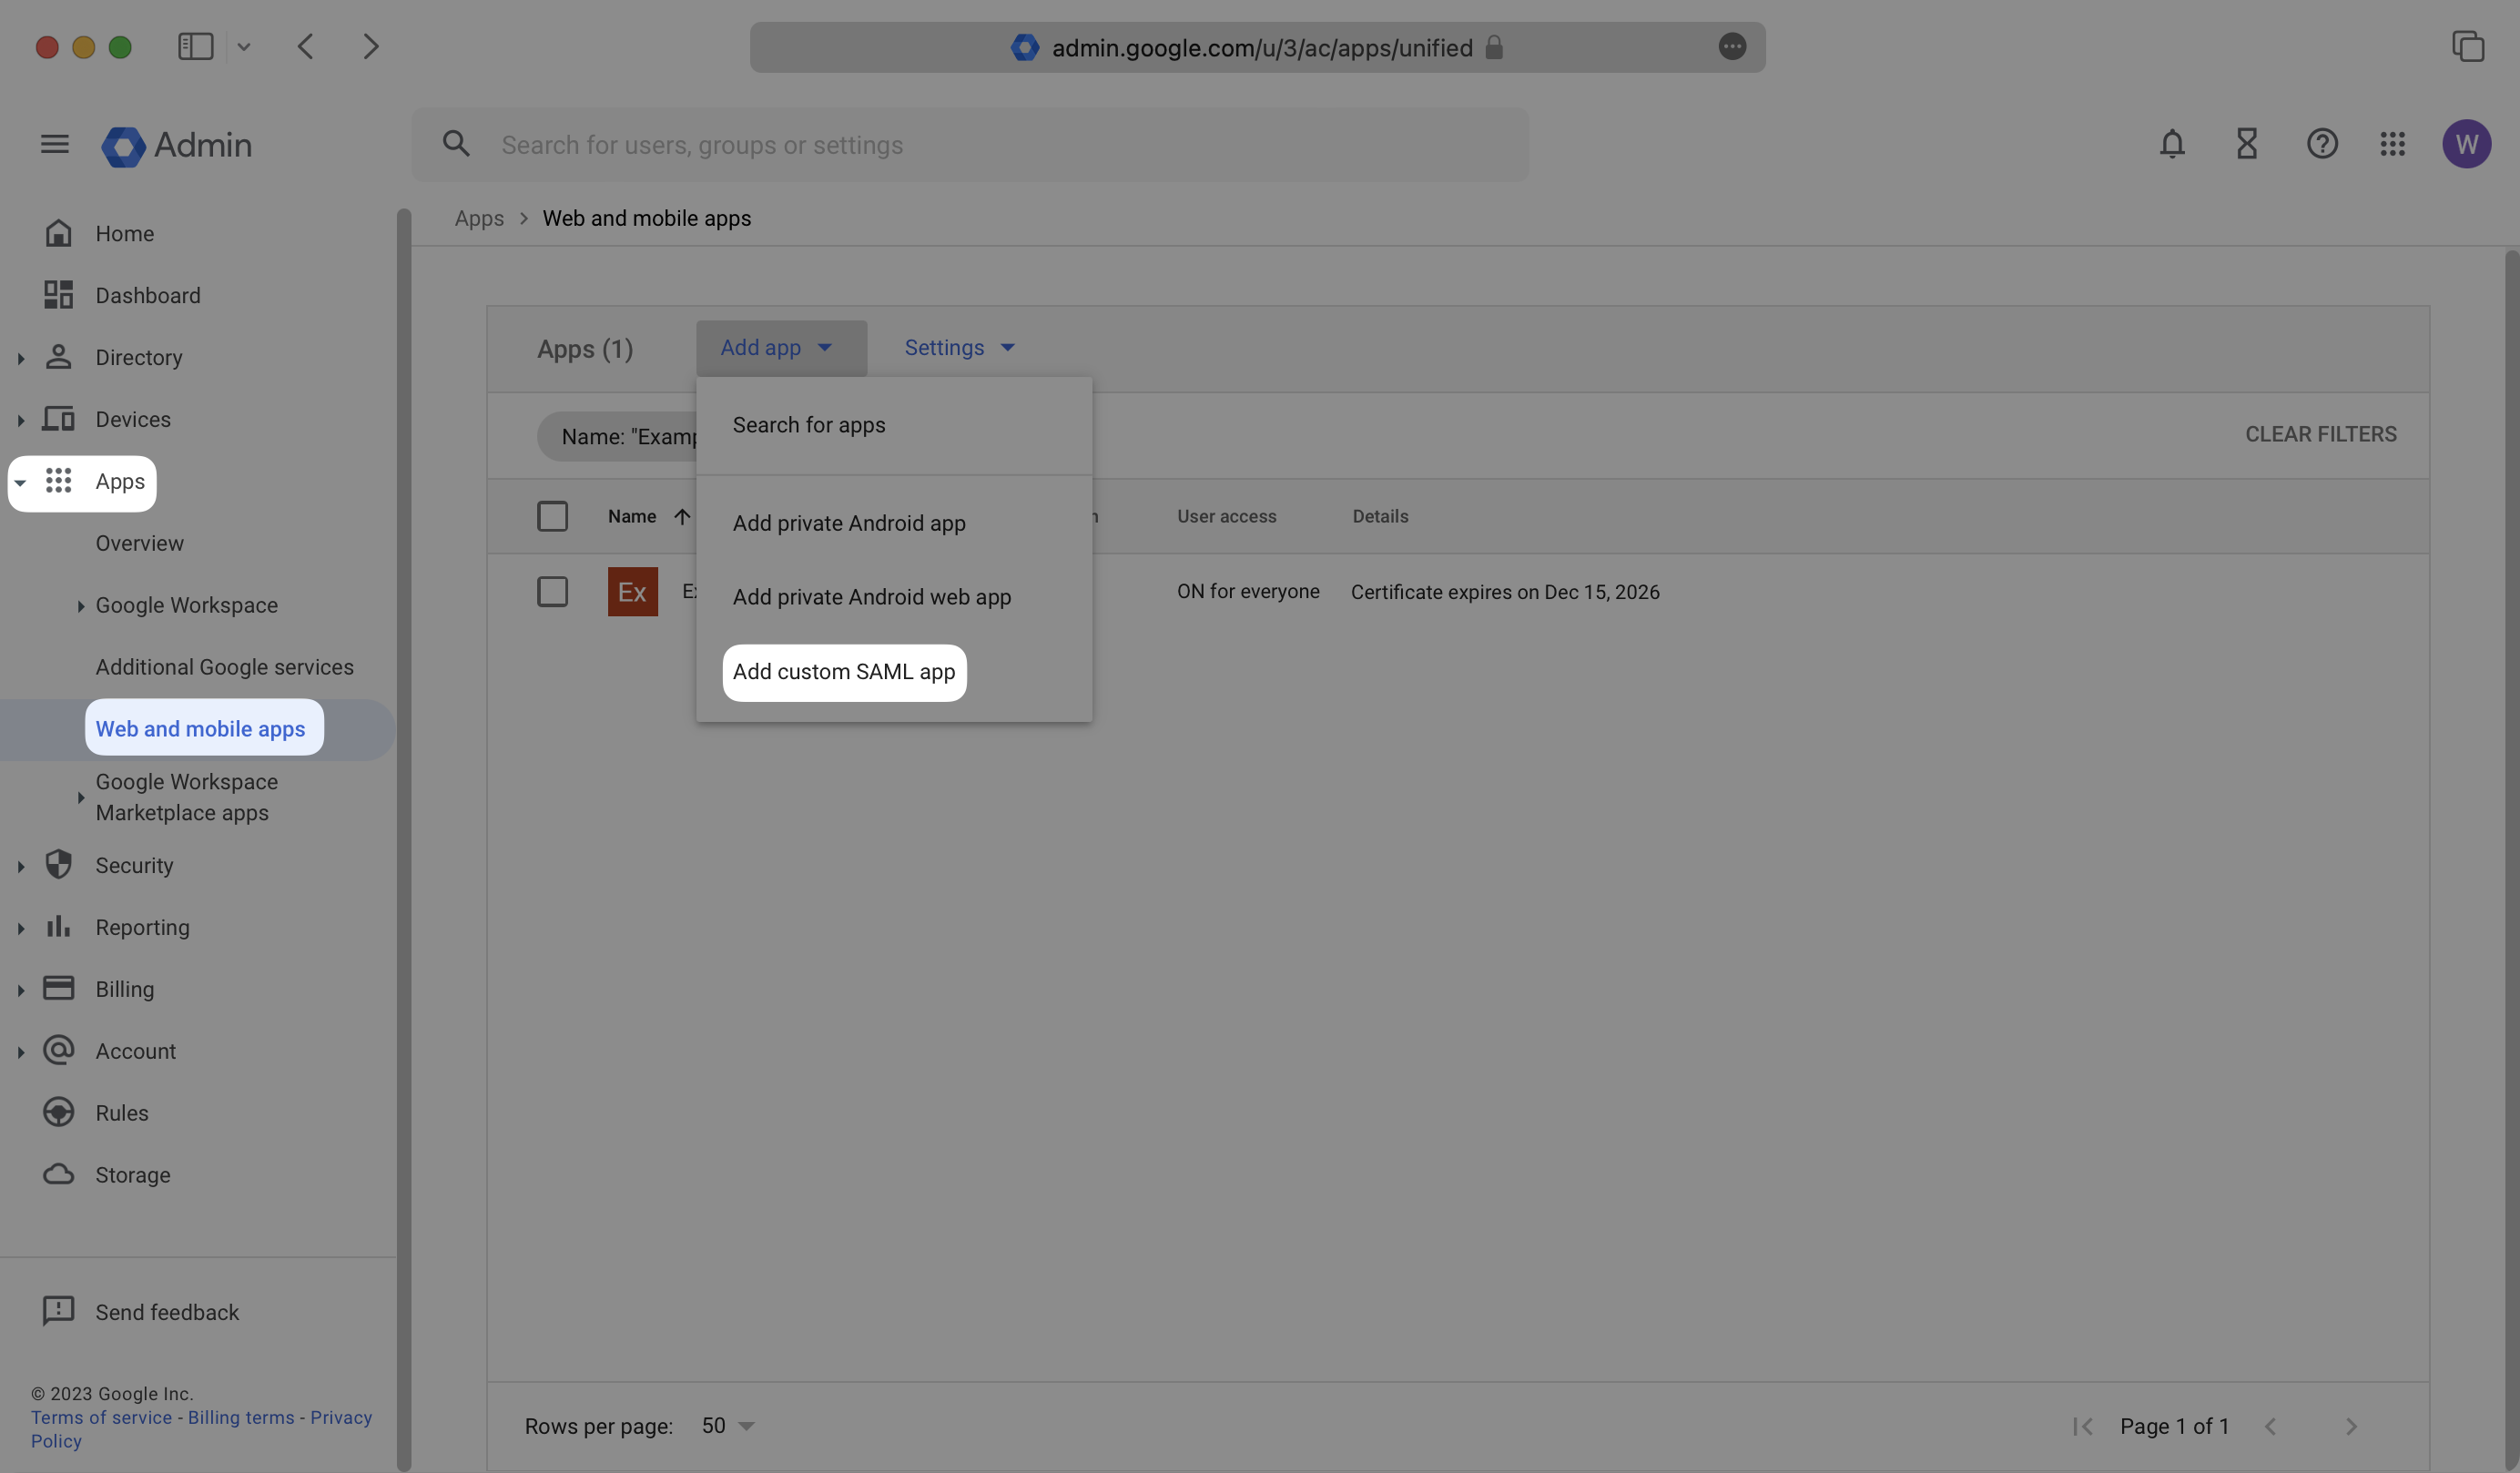
Task: Choose Add custom SAML app from the menu
Action: pos(844,672)
